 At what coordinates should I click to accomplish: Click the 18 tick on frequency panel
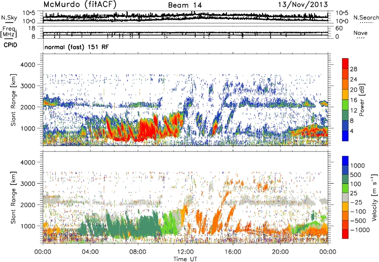pyautogui.click(x=32, y=28)
